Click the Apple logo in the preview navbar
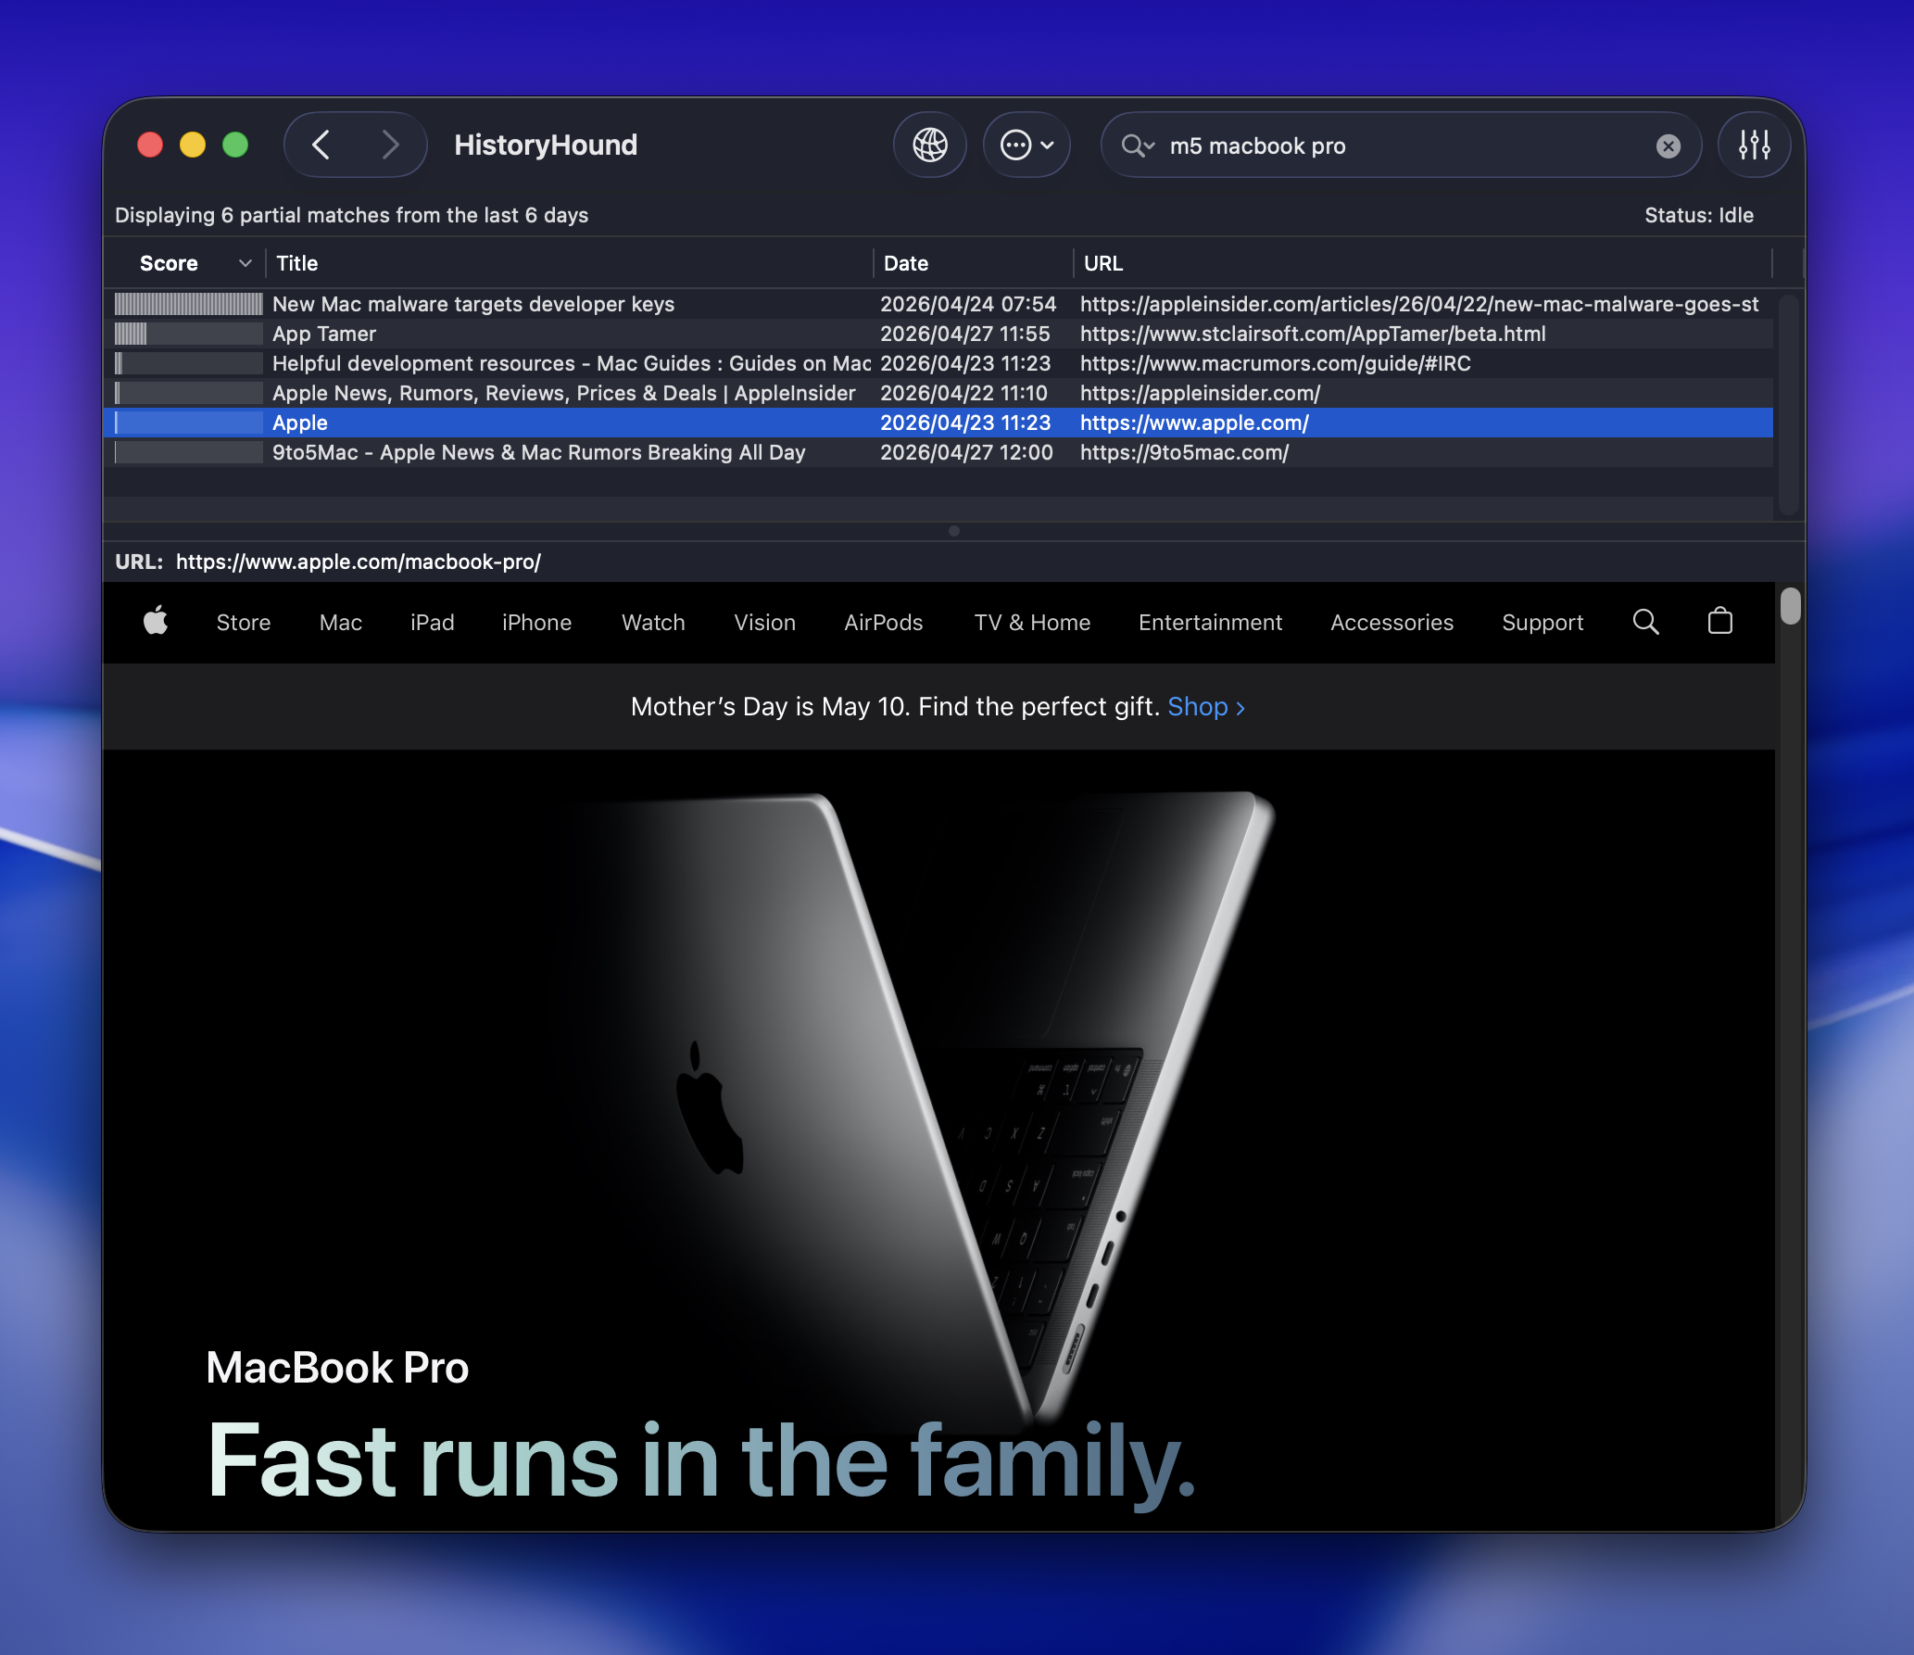The height and width of the screenshot is (1655, 1914). 156,621
